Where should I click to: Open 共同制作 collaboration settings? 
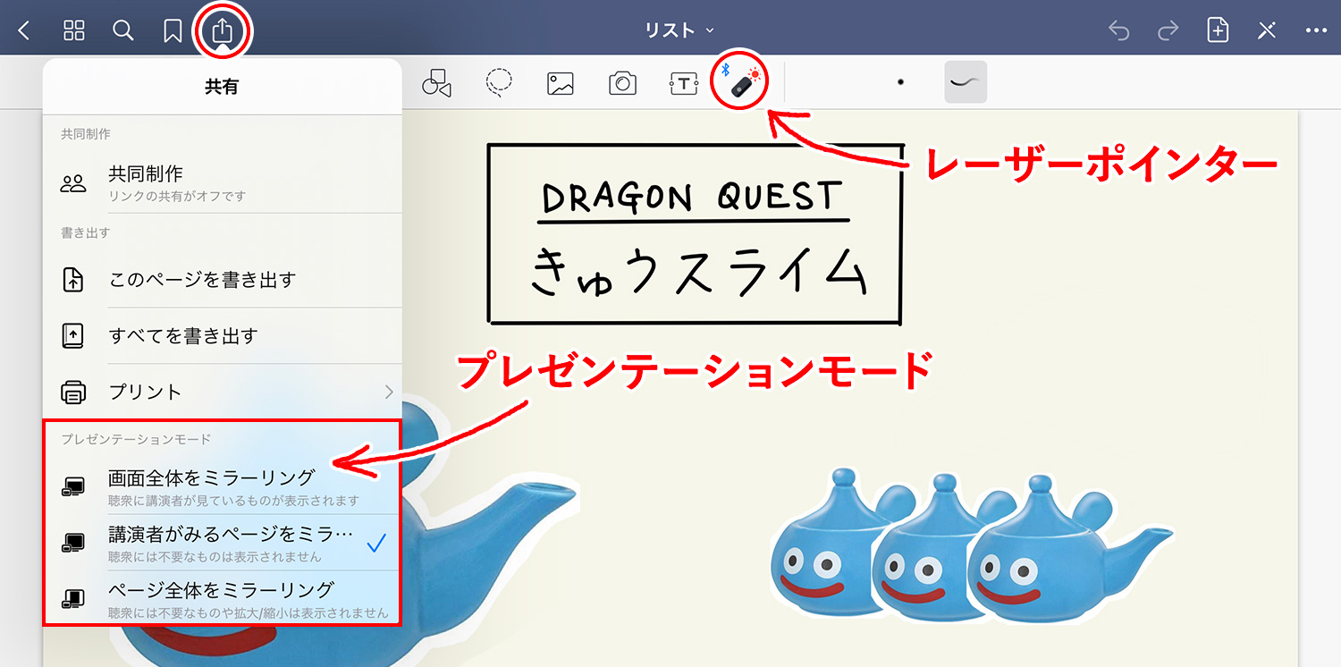pyautogui.click(x=223, y=182)
